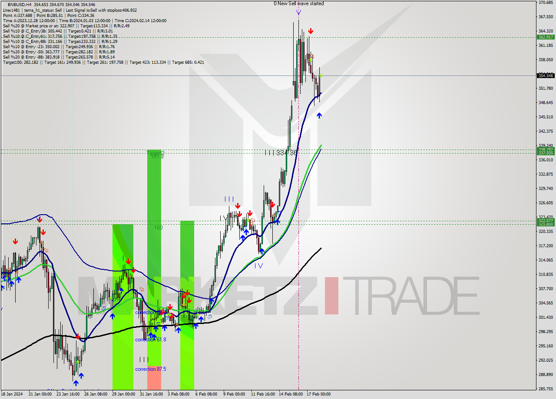Click the blue dashed arrow at chart top
Viewport: 556px width, 399px height.
pyautogui.click(x=298, y=12)
